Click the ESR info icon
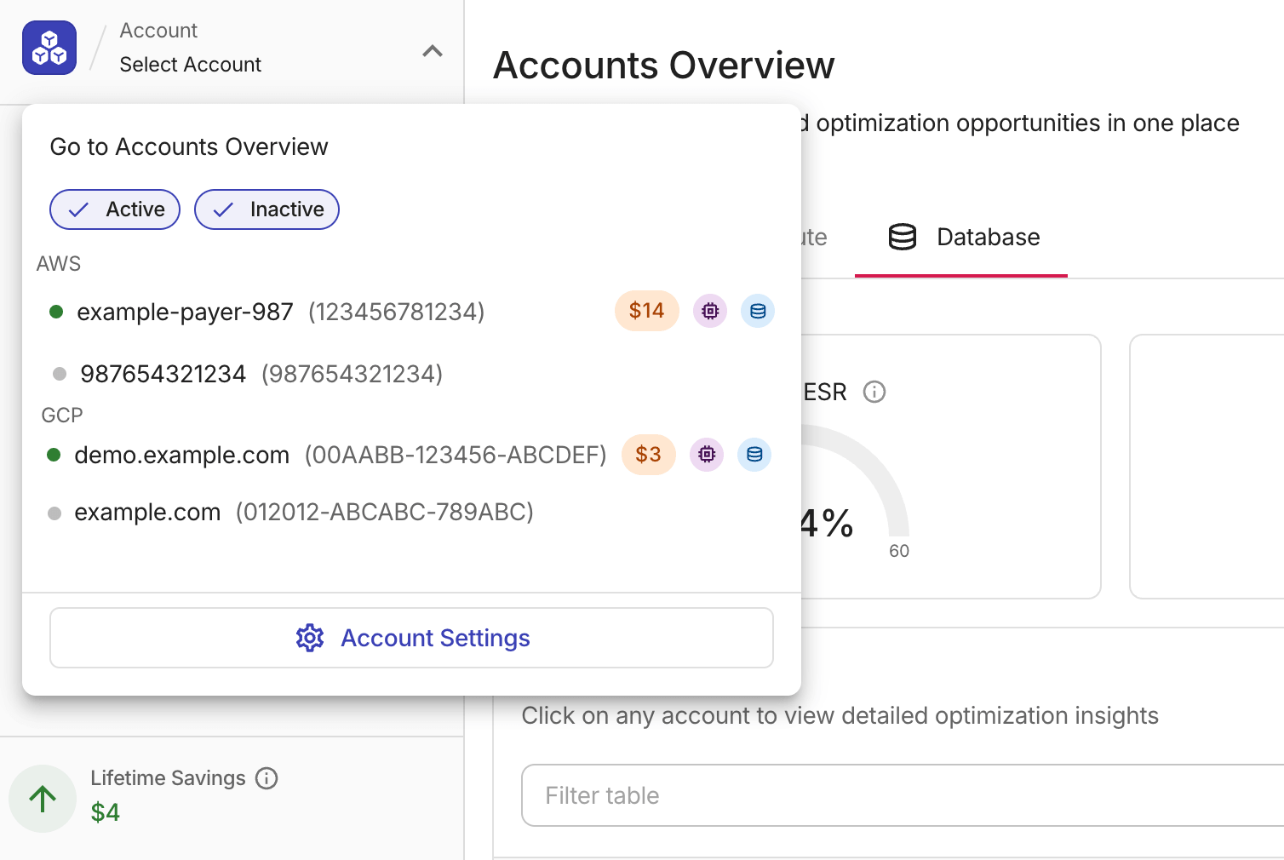This screenshot has height=860, width=1284. coord(874,392)
